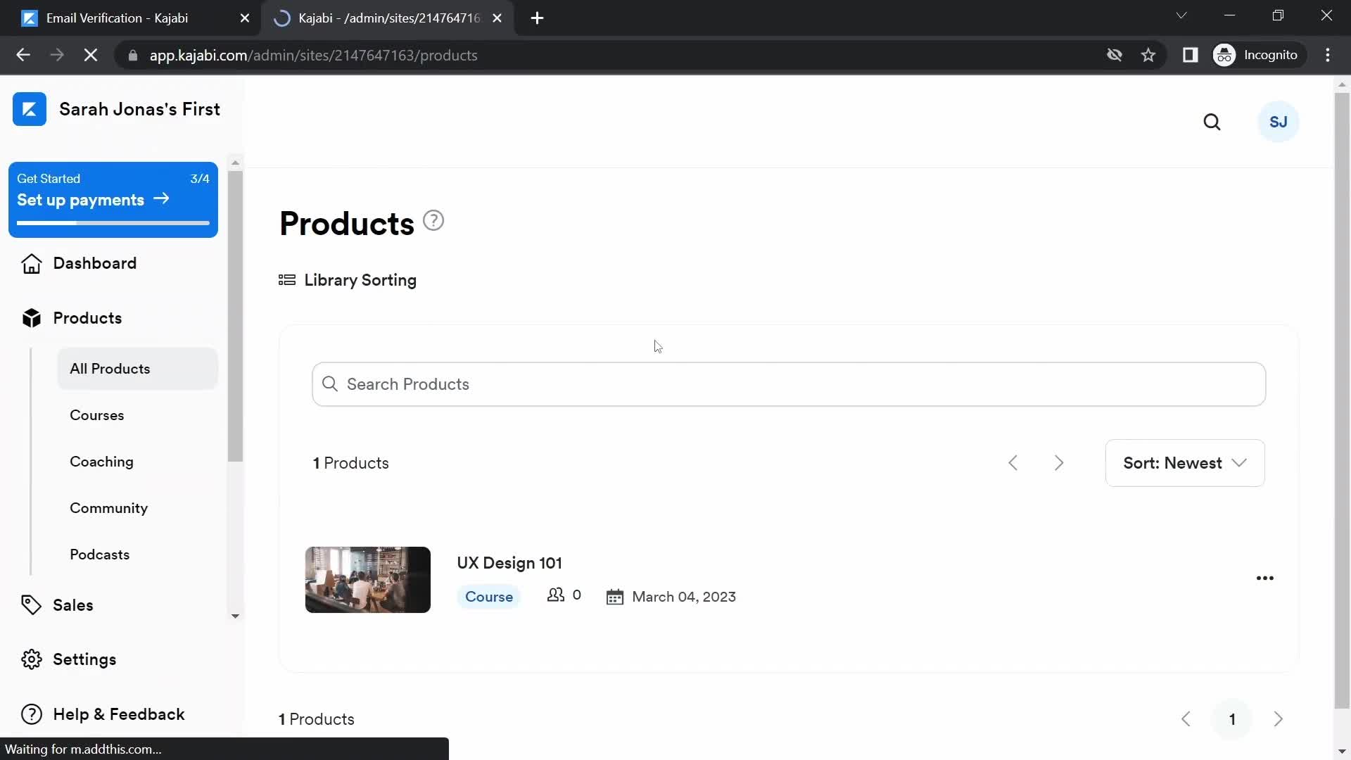Open Help & Feedback label
1351x760 pixels.
coord(119,714)
